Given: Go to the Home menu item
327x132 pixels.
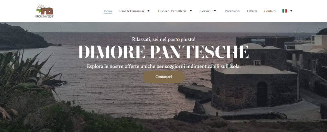Looking at the screenshot, I should [x=108, y=11].
